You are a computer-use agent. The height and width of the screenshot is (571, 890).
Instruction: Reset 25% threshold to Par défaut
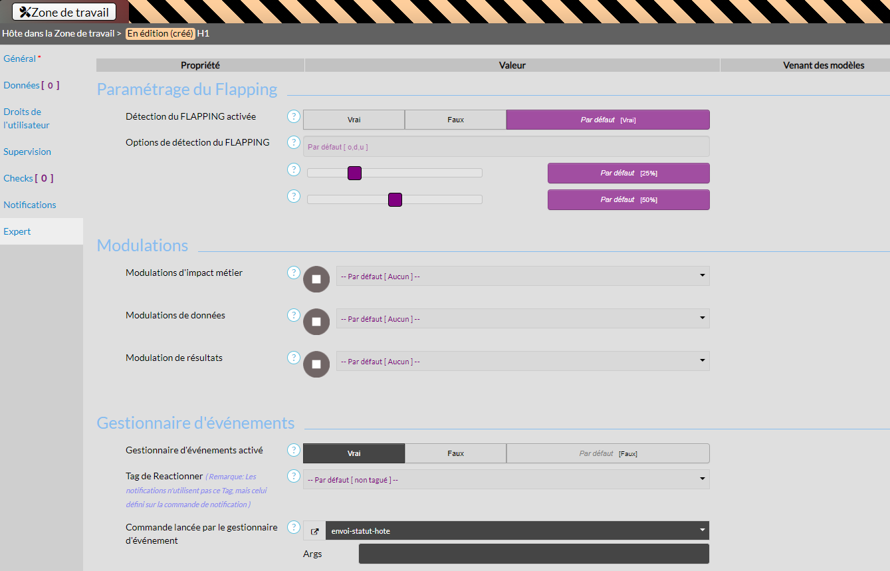point(628,173)
